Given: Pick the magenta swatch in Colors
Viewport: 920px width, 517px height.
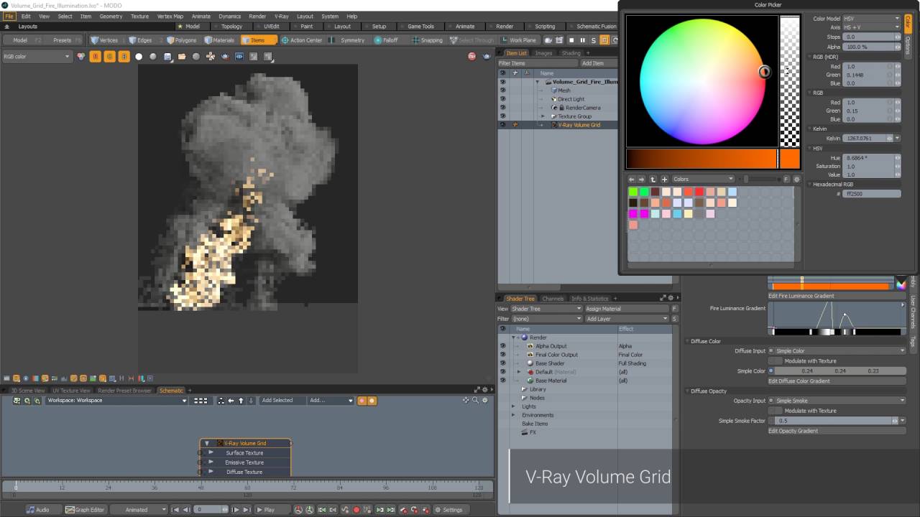Looking at the screenshot, I should coord(632,214).
